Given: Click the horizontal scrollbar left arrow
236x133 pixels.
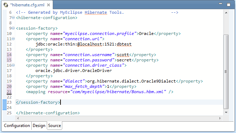Looking at the screenshot, I should 18,118.
